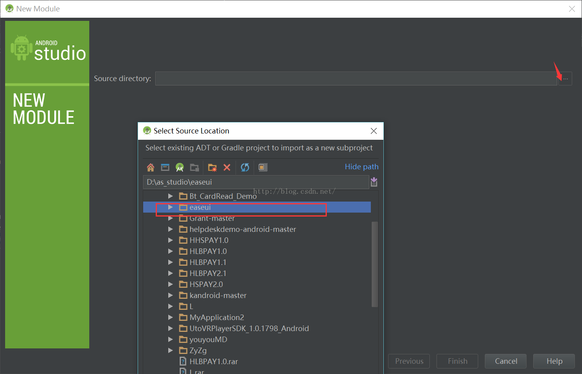The height and width of the screenshot is (374, 582).
Task: Click the Hide path link
Action: tap(361, 167)
